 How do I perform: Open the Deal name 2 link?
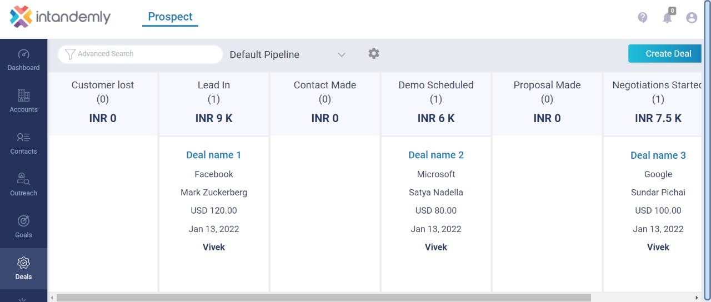pyautogui.click(x=436, y=155)
